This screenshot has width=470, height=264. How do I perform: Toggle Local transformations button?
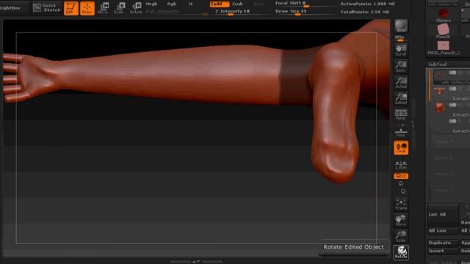click(401, 148)
